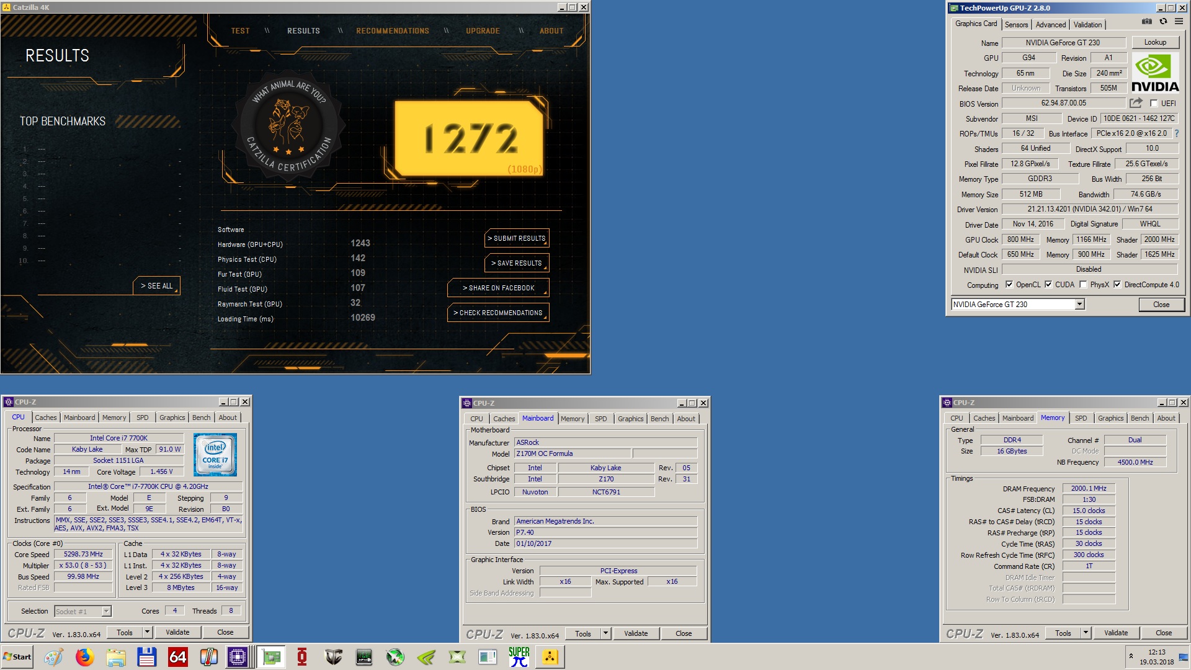Open Windows Explorer from the taskbar
The width and height of the screenshot is (1191, 670).
click(115, 657)
